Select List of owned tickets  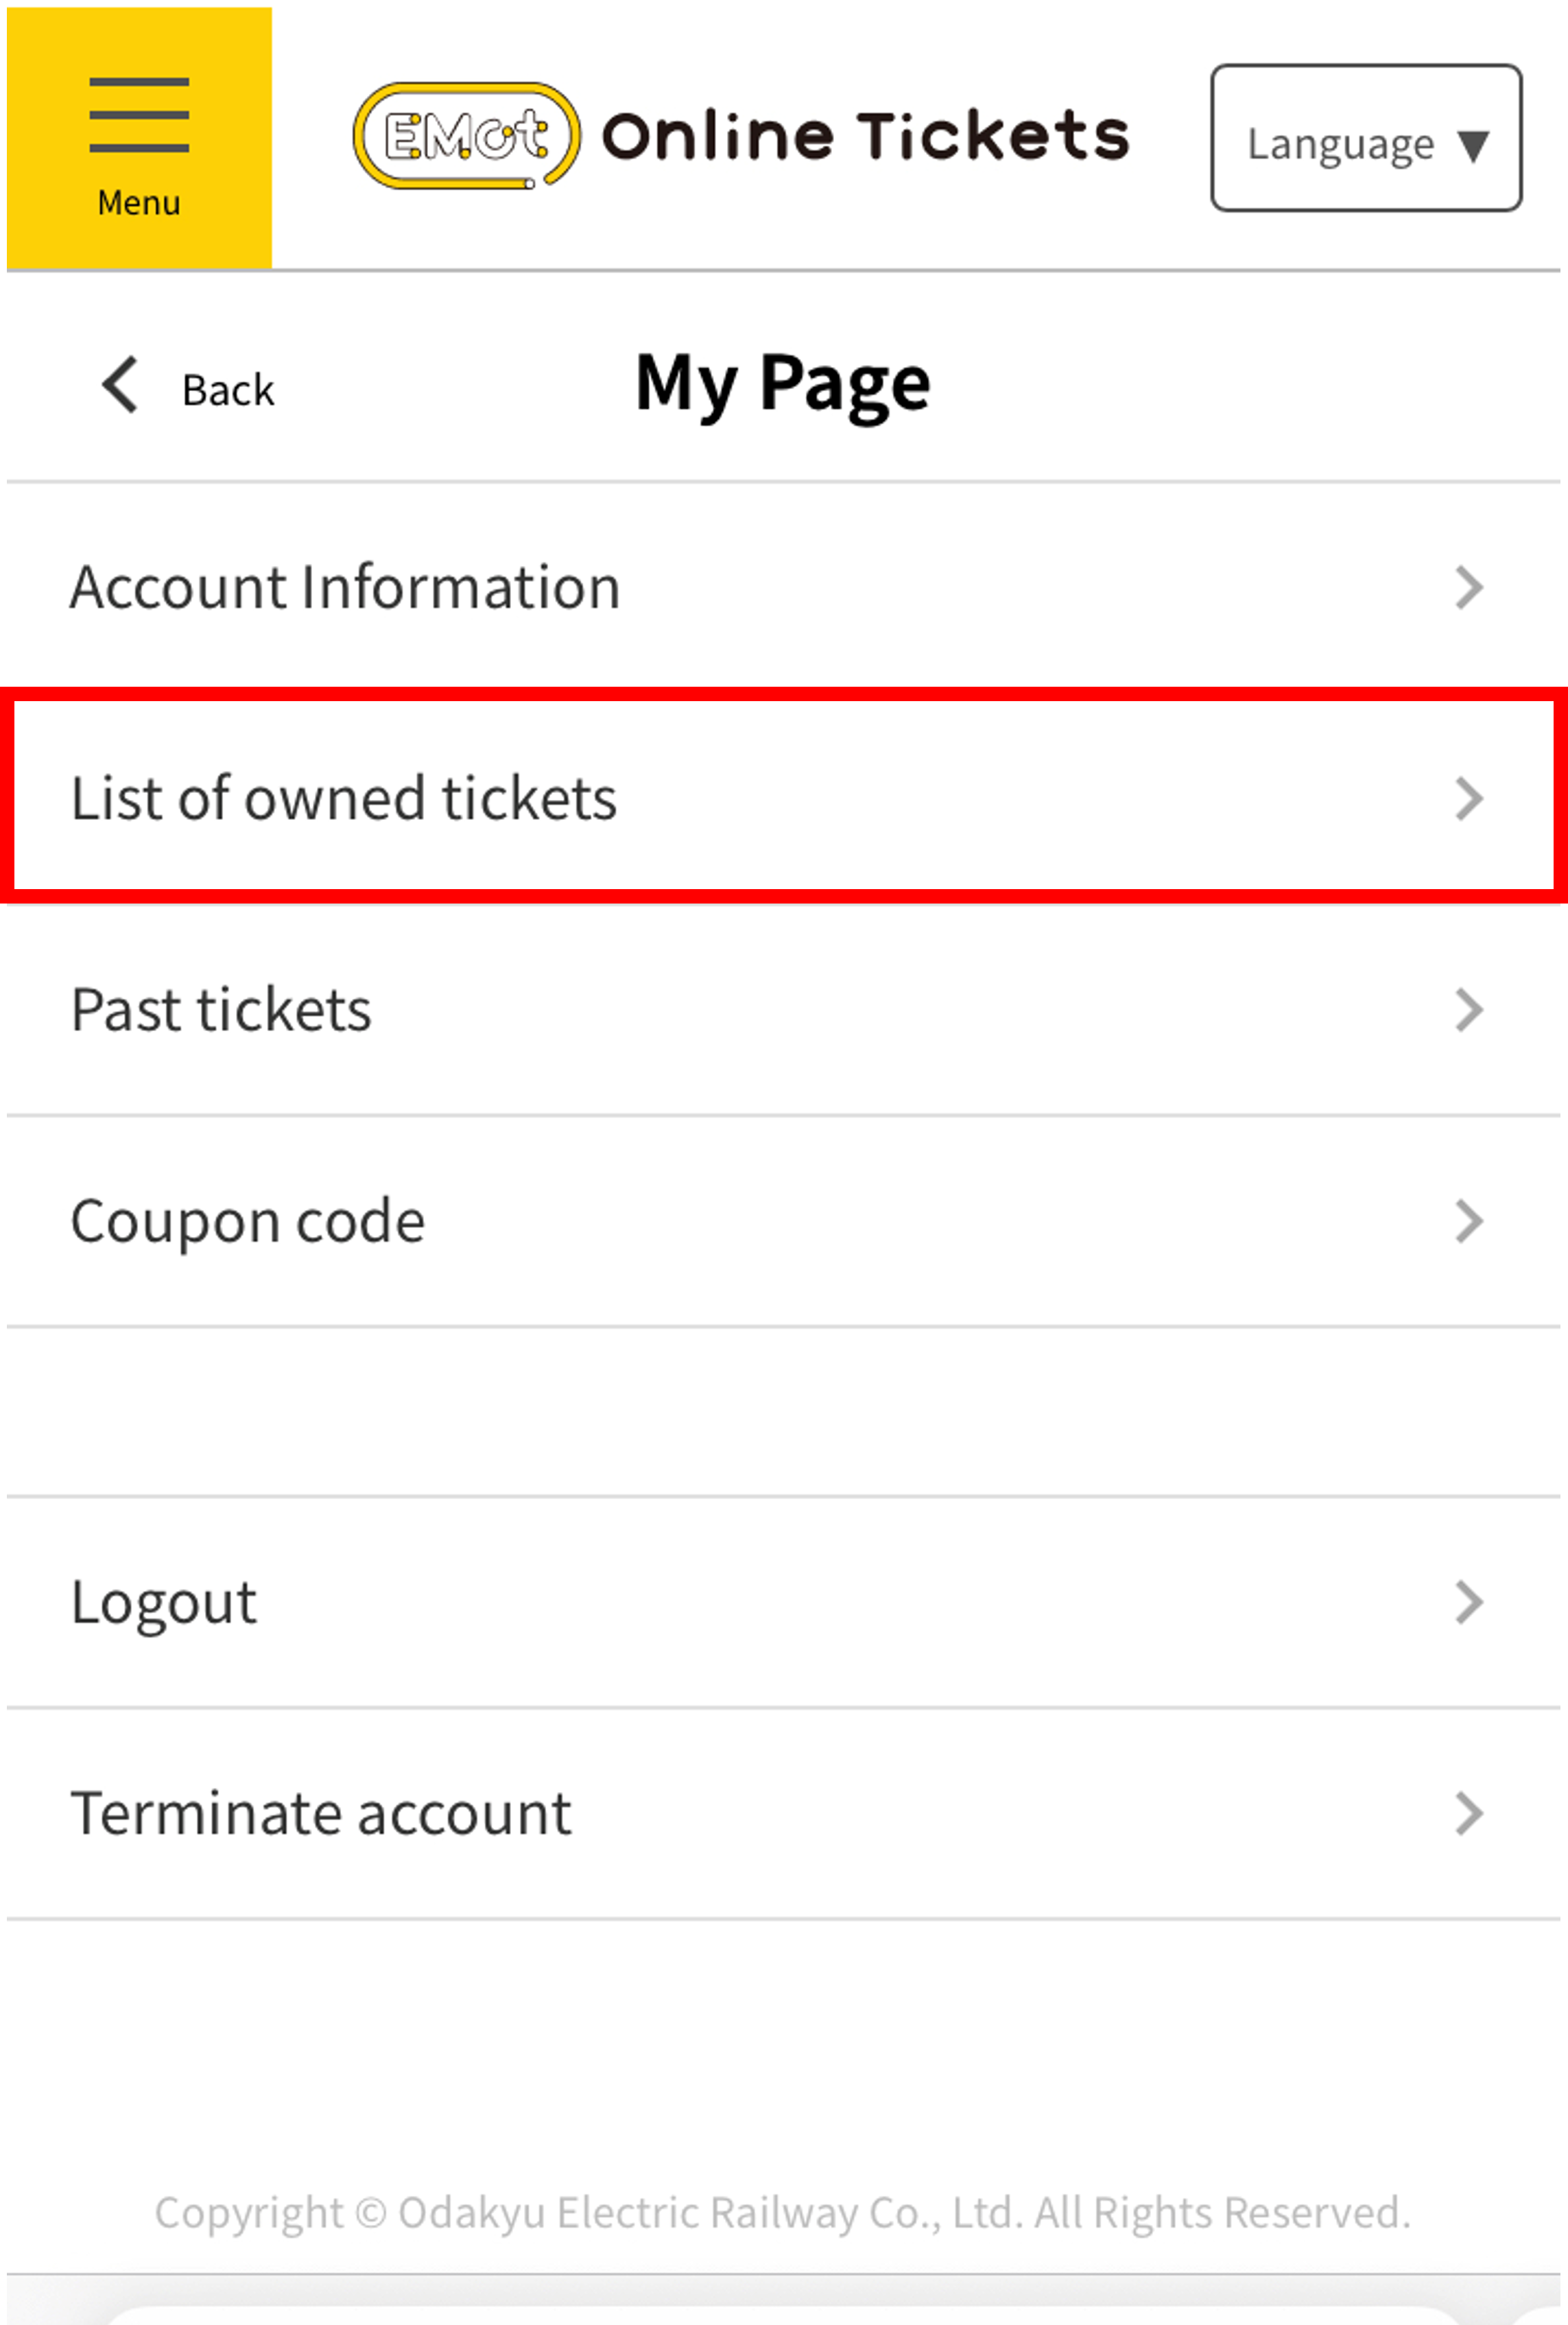tap(343, 798)
